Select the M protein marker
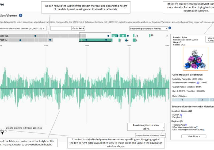 click(123, 36)
